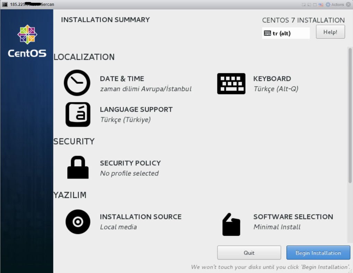This screenshot has height=273, width=353.
Task: Click the vertical scrollbar on the right
Action: coord(350,116)
